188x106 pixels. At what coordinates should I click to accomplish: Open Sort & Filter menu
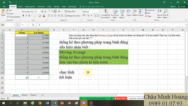(160, 14)
